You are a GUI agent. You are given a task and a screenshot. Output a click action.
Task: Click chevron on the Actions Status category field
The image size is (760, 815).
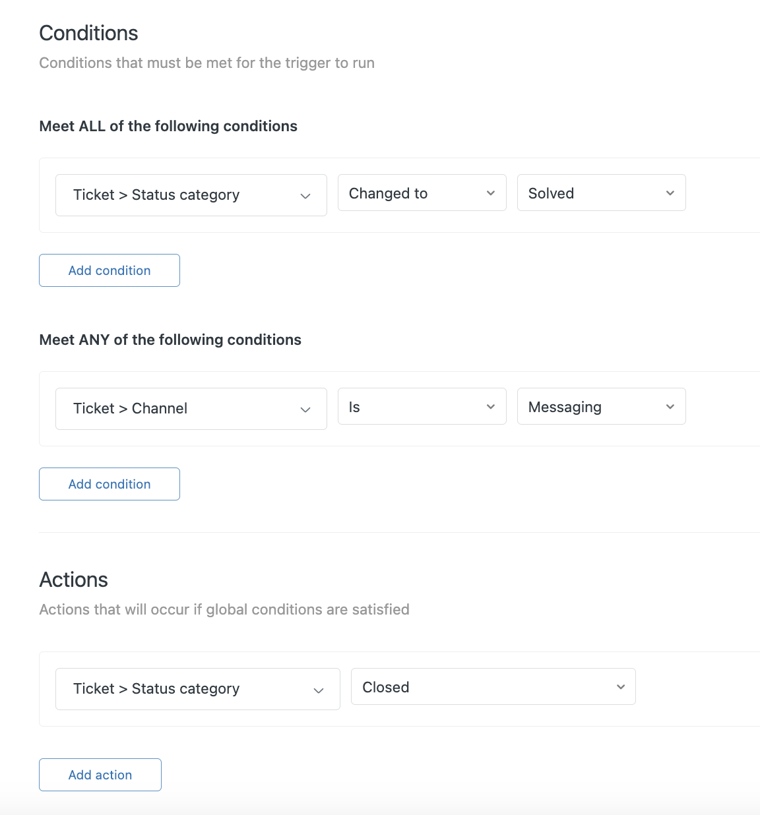(319, 690)
